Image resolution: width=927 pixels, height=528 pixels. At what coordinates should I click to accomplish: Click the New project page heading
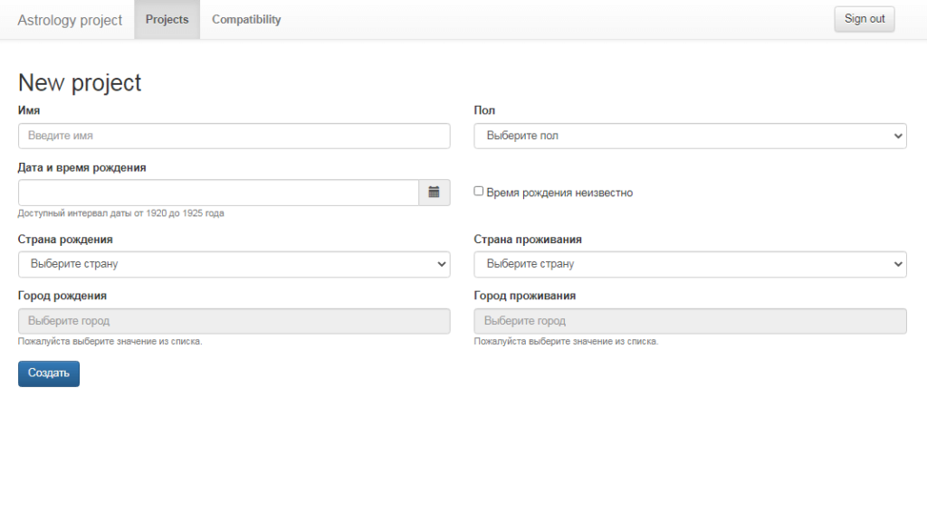[x=80, y=82]
